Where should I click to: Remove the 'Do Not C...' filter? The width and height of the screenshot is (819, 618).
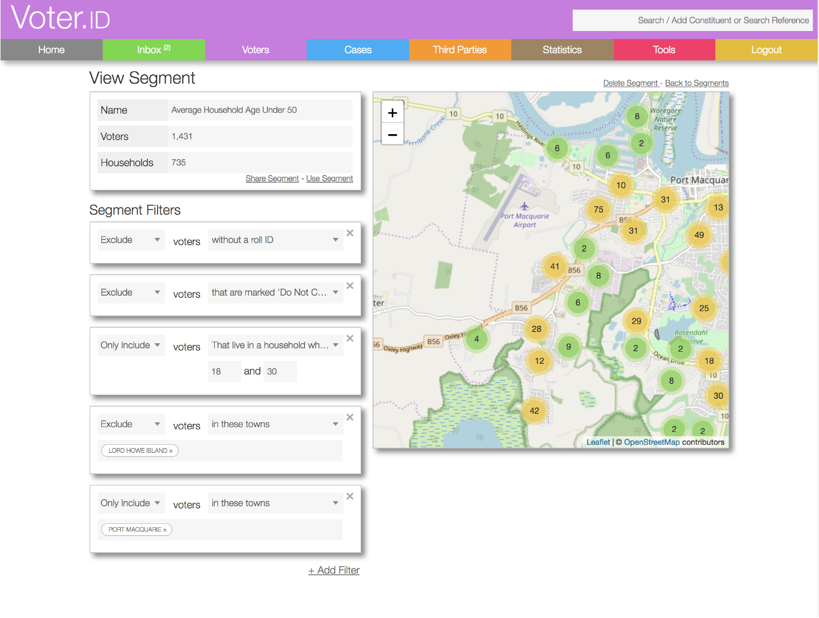pyautogui.click(x=350, y=285)
